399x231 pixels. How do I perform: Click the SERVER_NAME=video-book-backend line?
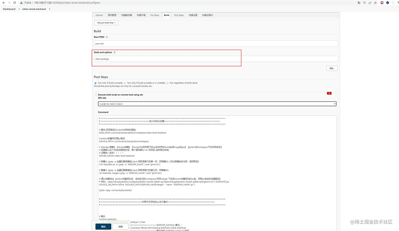click(117, 156)
